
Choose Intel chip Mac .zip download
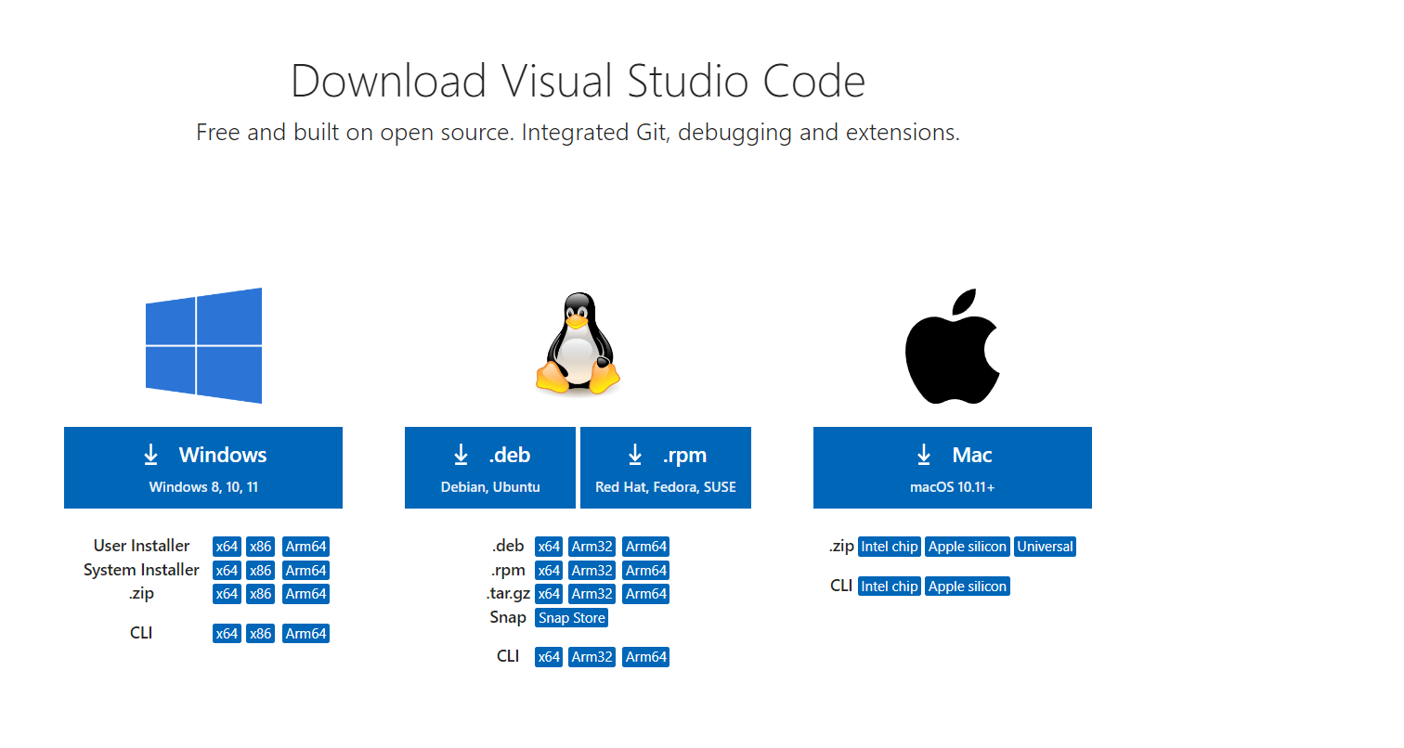point(890,547)
